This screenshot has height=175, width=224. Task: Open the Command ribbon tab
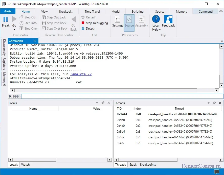coord(206,12)
